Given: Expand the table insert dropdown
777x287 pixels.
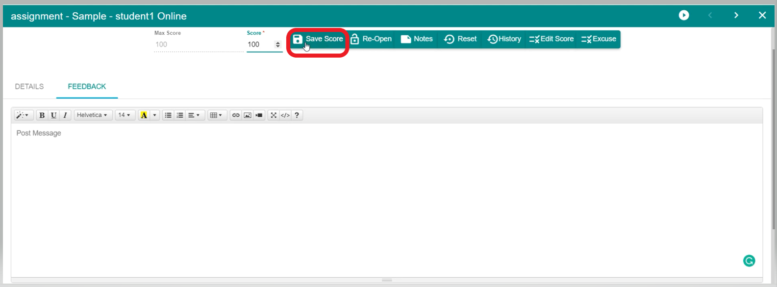Looking at the screenshot, I should pyautogui.click(x=216, y=115).
